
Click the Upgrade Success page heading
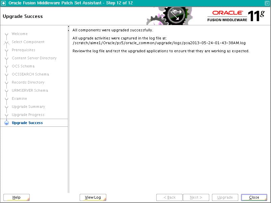pos(23,17)
